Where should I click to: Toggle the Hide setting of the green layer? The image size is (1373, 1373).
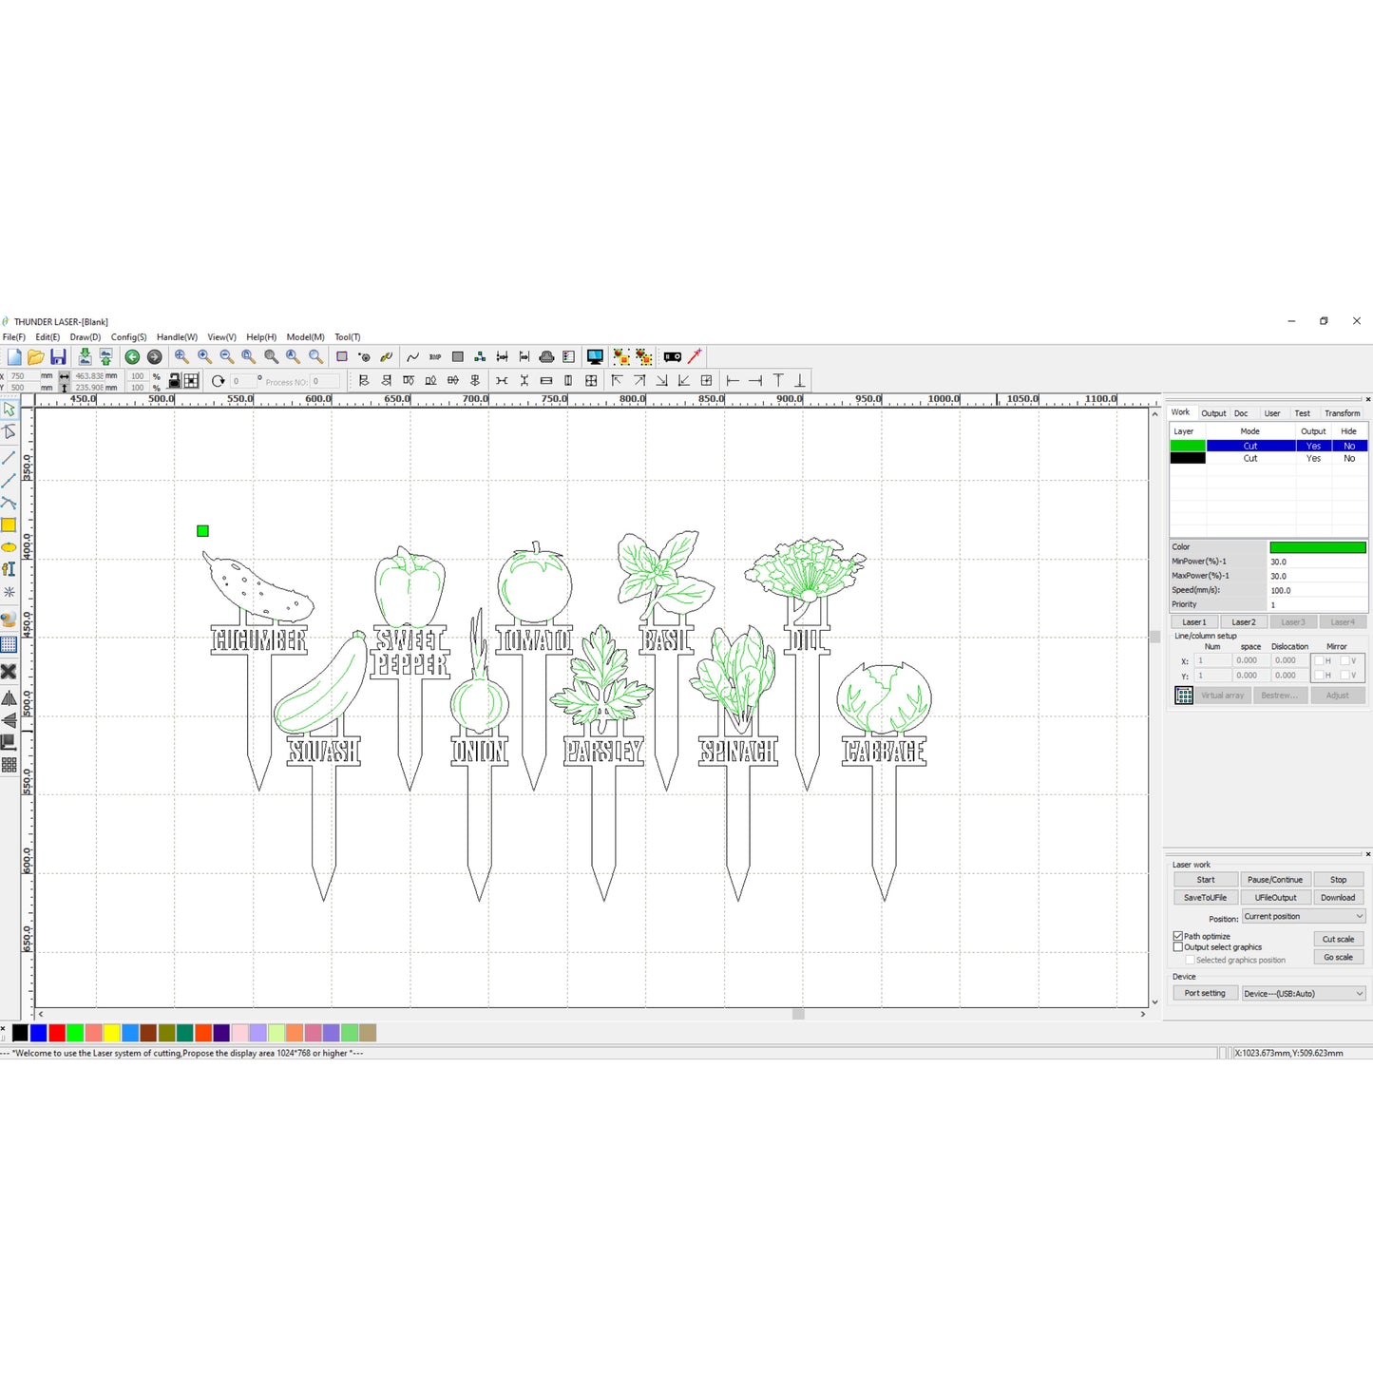click(1349, 446)
